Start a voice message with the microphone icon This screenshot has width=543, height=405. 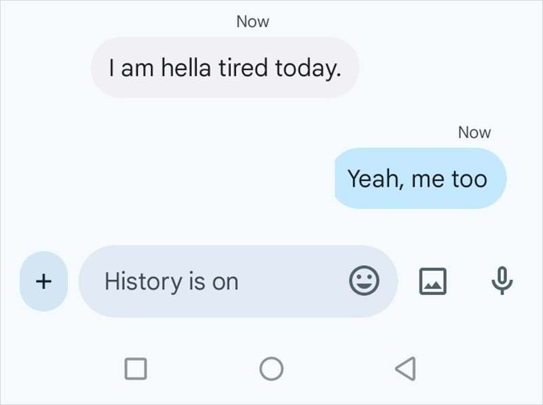501,281
